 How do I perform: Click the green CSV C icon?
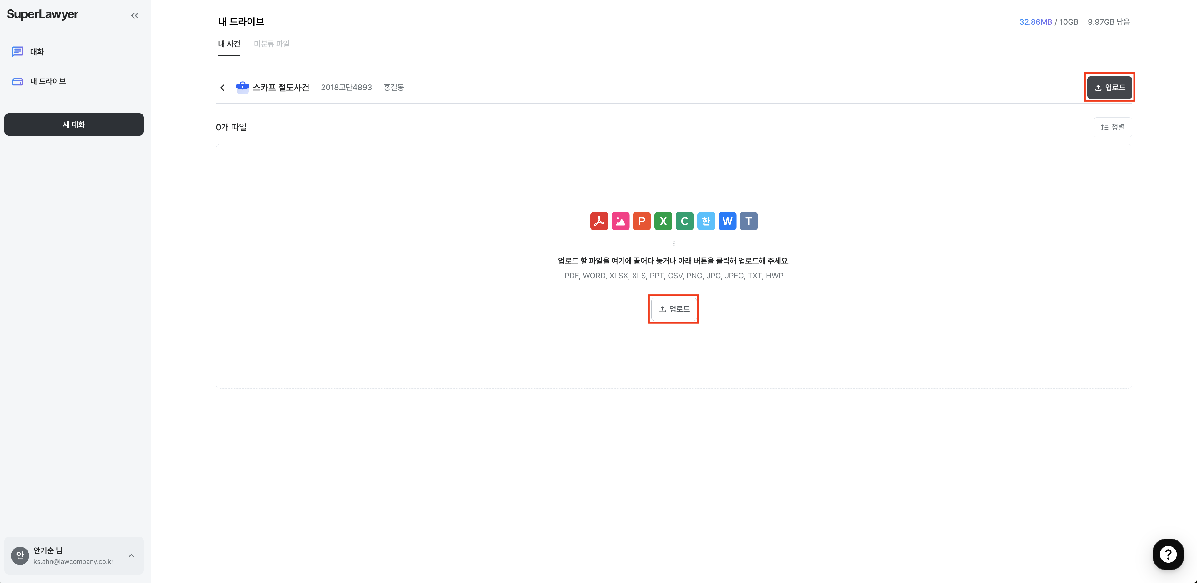click(684, 221)
